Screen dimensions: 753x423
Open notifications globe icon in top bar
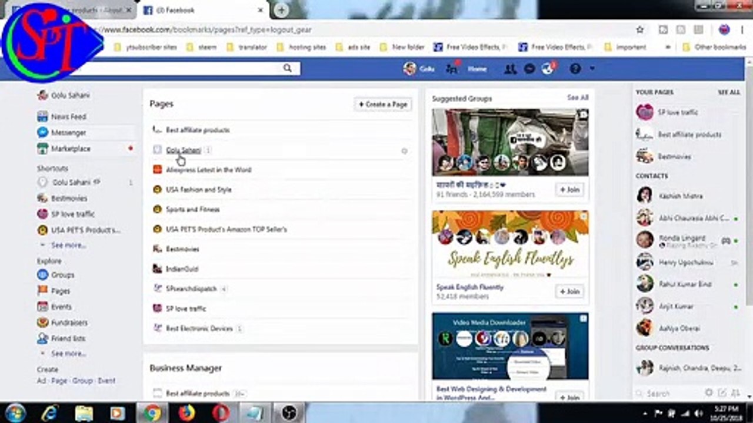point(548,68)
